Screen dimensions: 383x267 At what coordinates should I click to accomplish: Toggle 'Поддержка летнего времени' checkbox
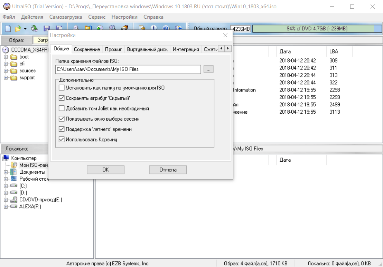click(x=62, y=129)
